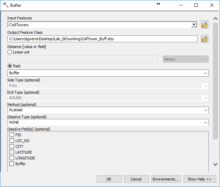
Task: Click the Show Help button
Action: (x=200, y=179)
